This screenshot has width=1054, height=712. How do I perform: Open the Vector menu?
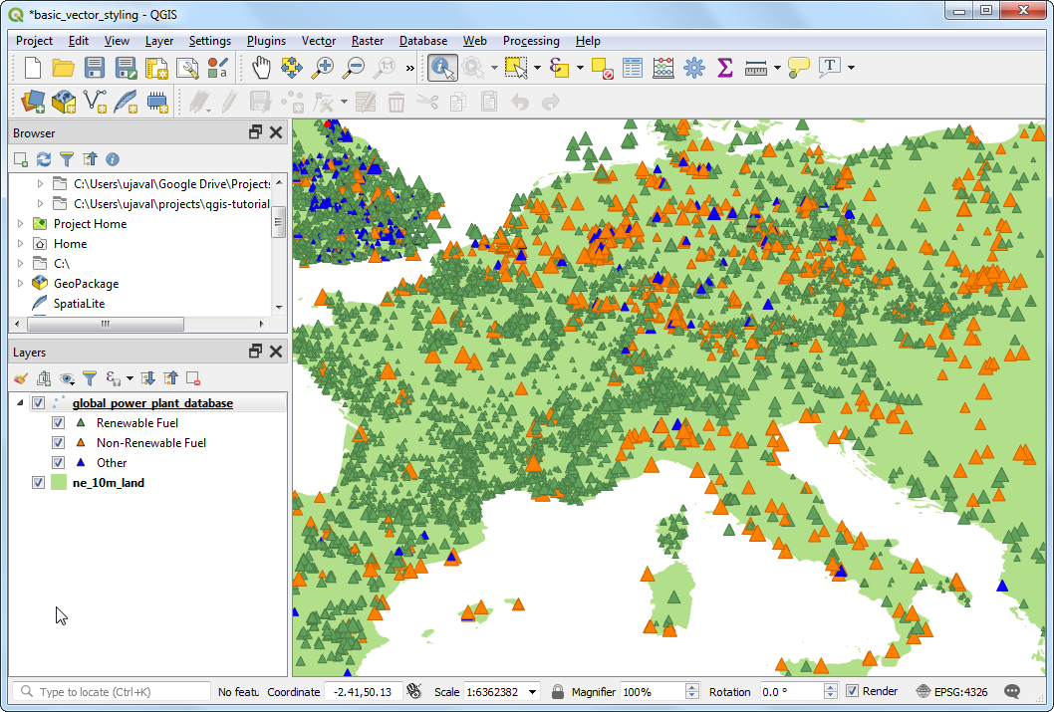319,41
